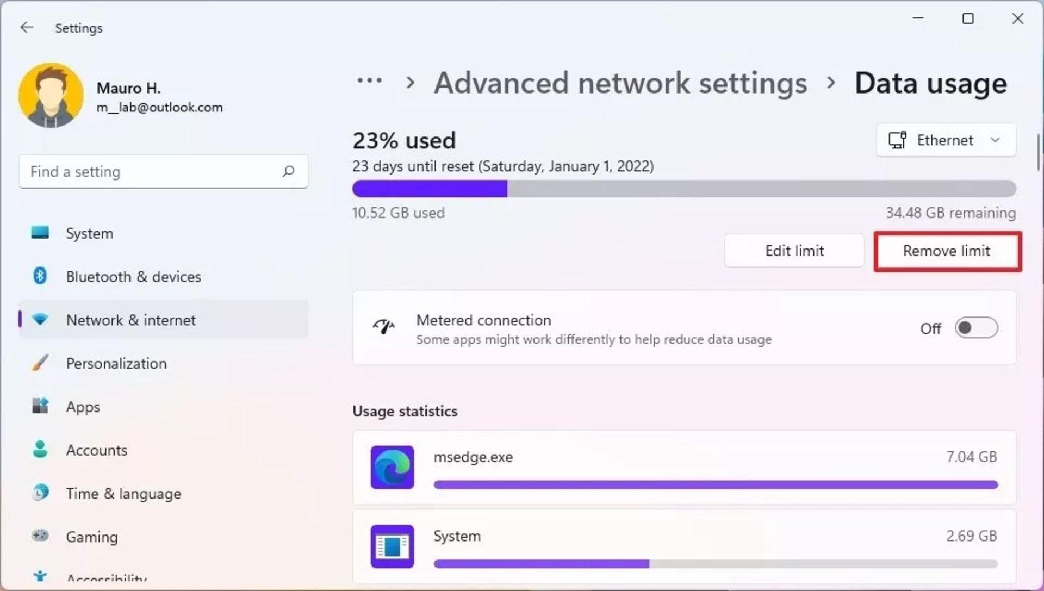1044x591 pixels.
Task: Select the Bluetooth icon in sidebar
Action: (x=40, y=276)
